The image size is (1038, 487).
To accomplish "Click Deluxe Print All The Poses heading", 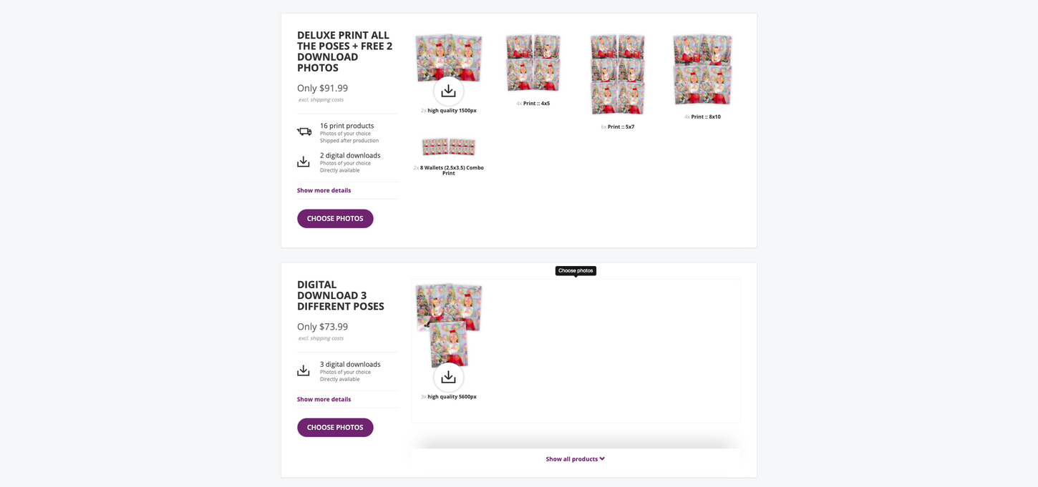I will 344,51.
